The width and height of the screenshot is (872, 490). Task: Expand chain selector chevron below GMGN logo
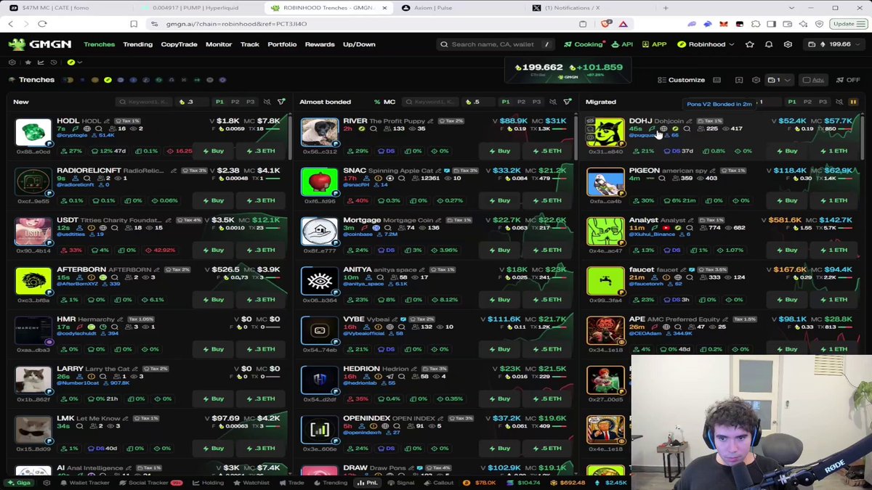79,62
